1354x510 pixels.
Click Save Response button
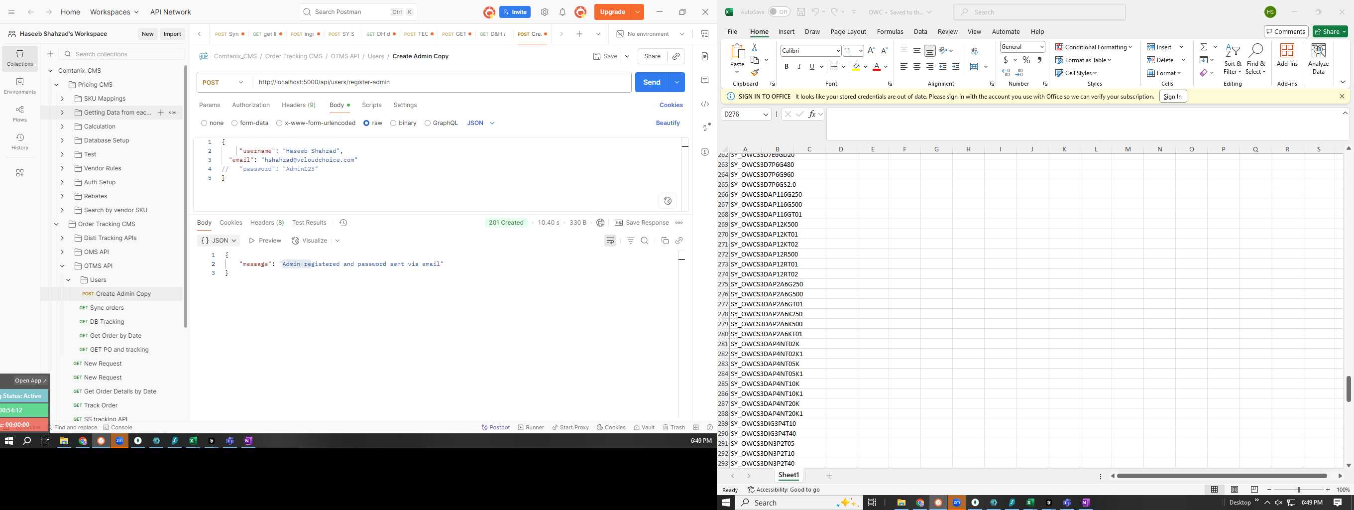(x=642, y=223)
